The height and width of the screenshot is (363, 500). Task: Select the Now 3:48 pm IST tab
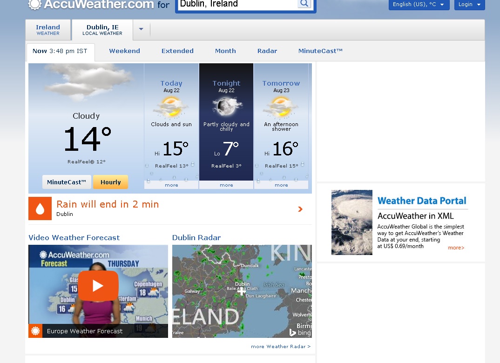60,51
